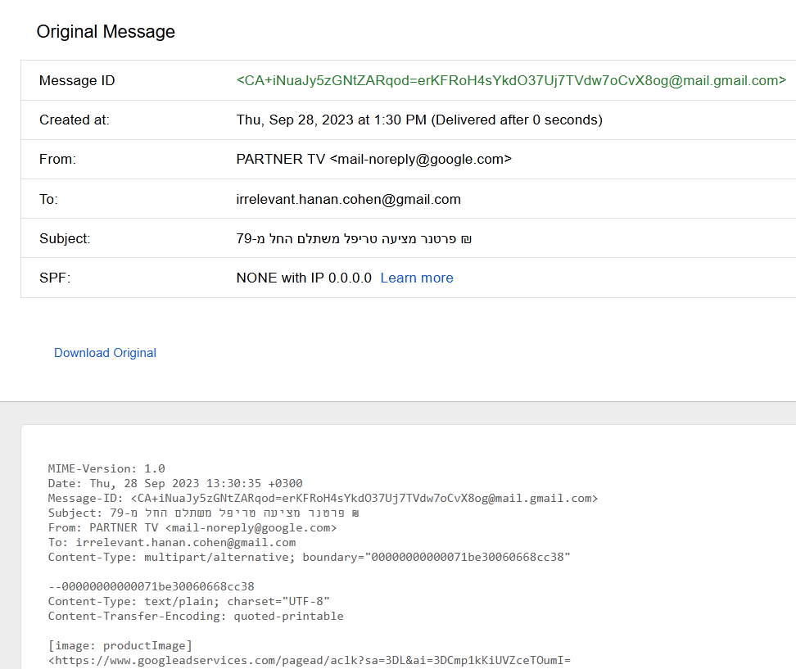Click the MIME-Version header line
Viewport: 796px width, 669px height.
click(x=106, y=468)
